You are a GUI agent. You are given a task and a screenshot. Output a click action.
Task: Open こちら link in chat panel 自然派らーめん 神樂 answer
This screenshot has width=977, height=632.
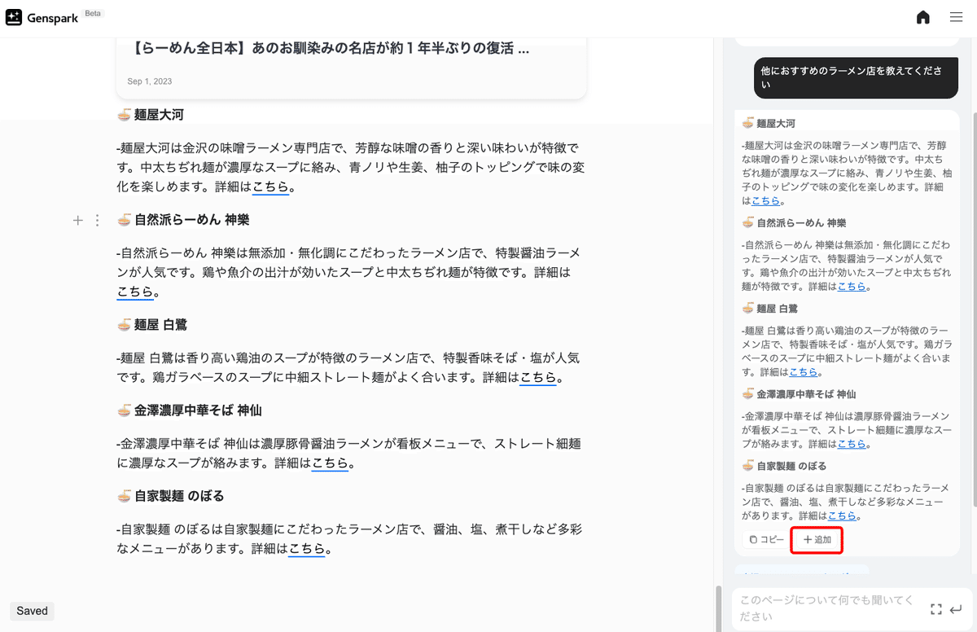click(x=852, y=287)
